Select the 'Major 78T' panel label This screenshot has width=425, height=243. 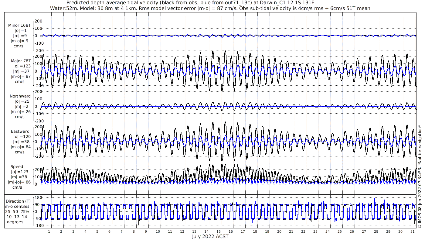[x=21, y=61]
